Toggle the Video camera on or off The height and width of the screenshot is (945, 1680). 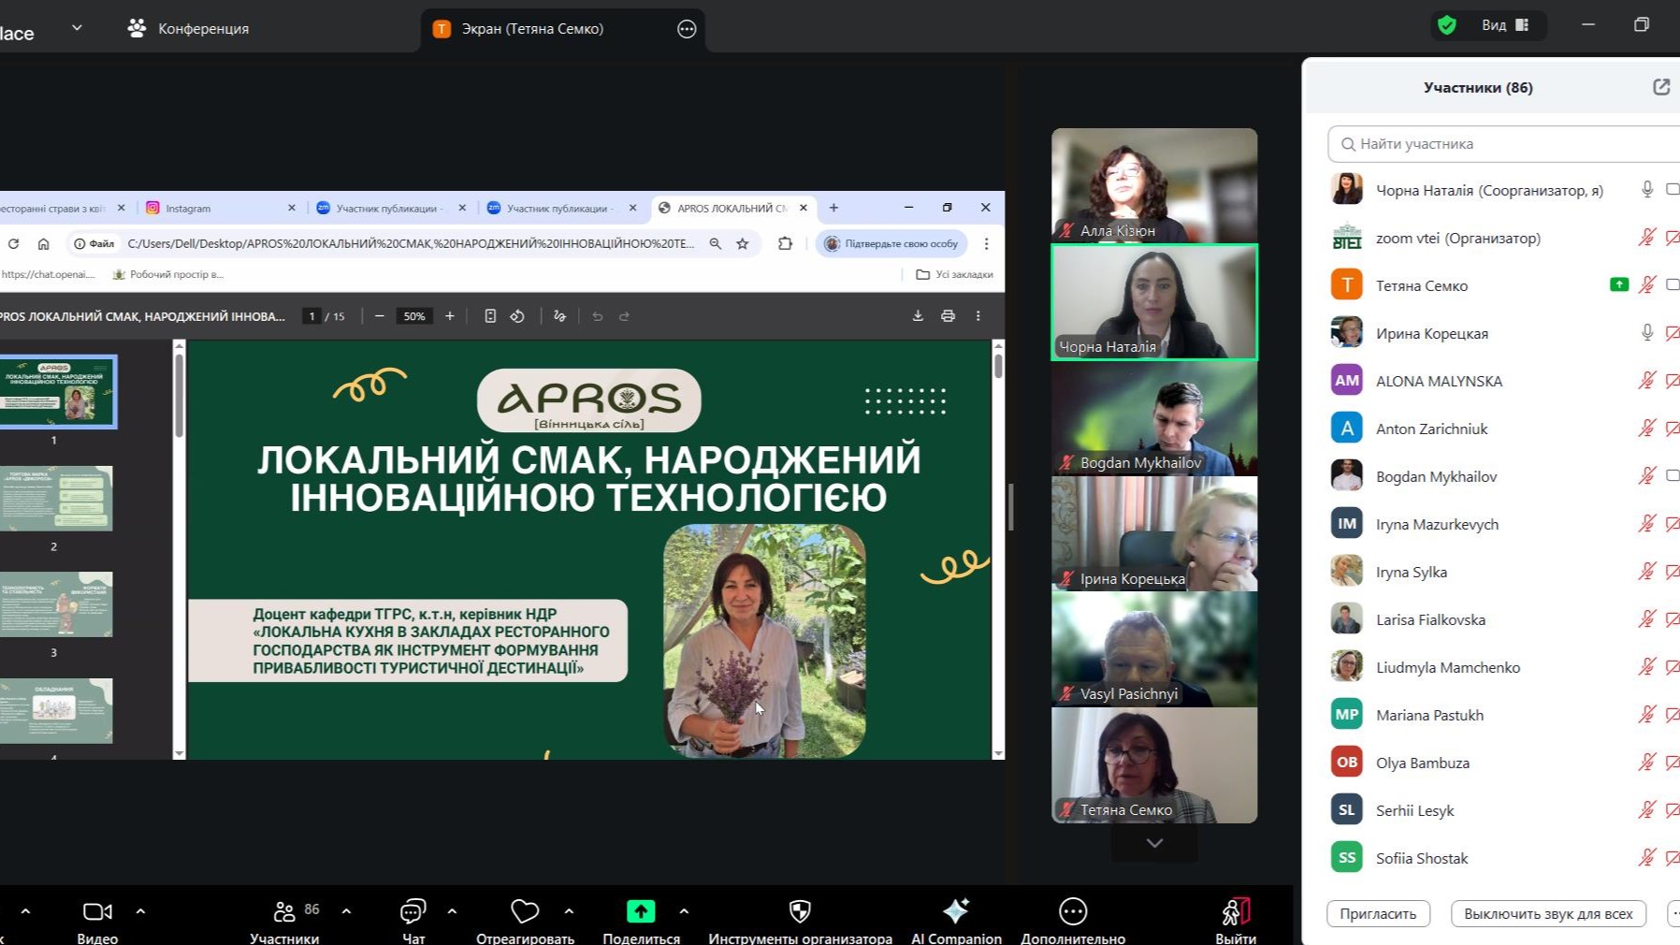tap(97, 911)
